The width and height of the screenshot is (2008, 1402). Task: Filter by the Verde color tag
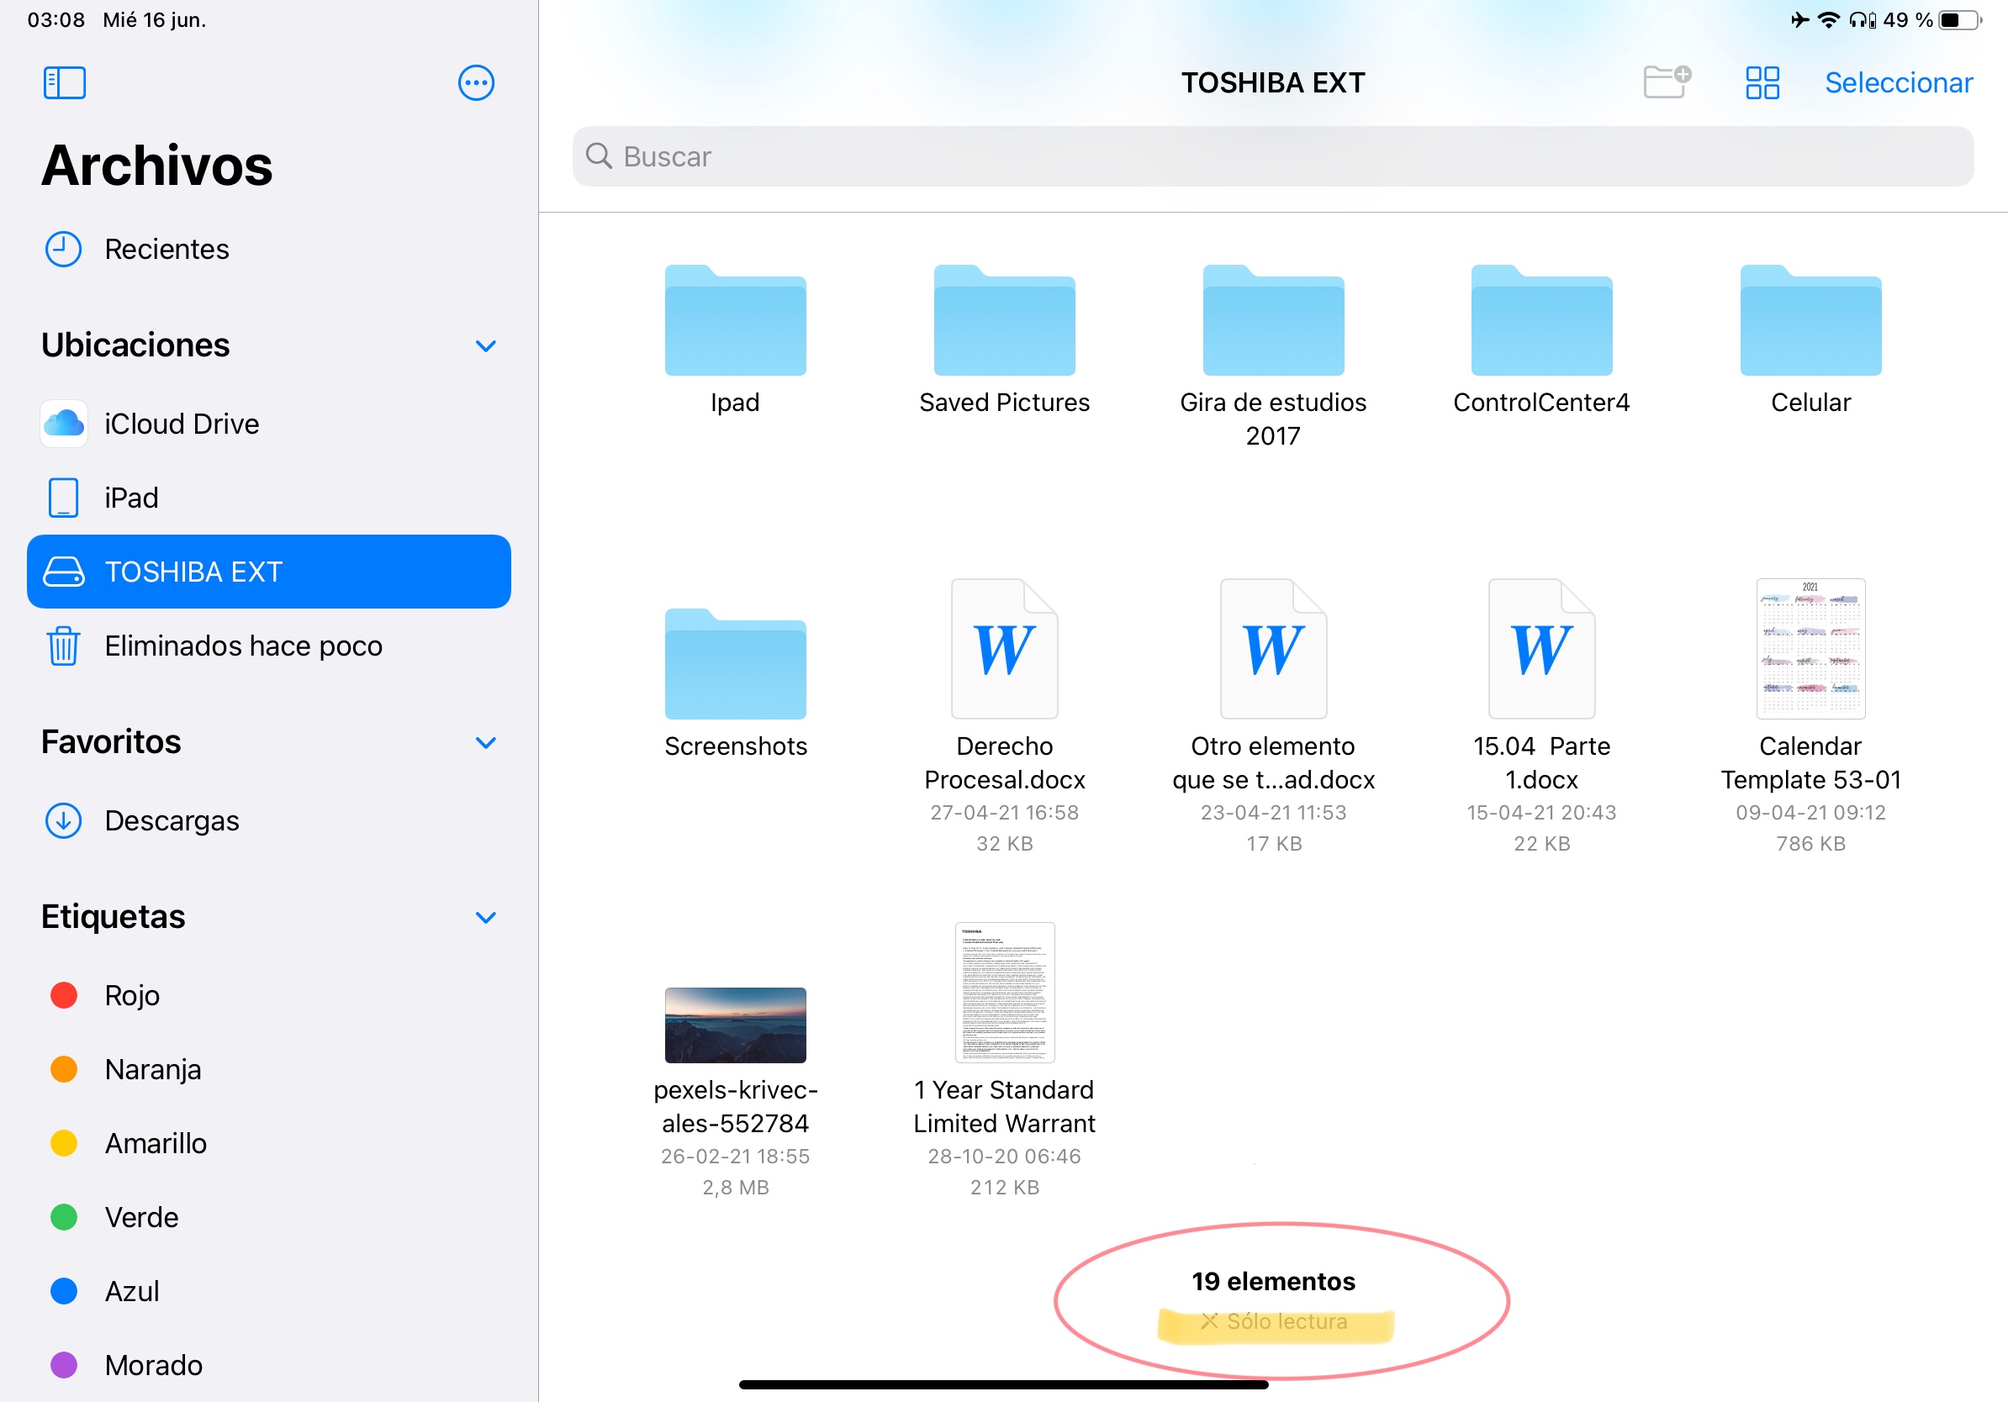point(140,1218)
